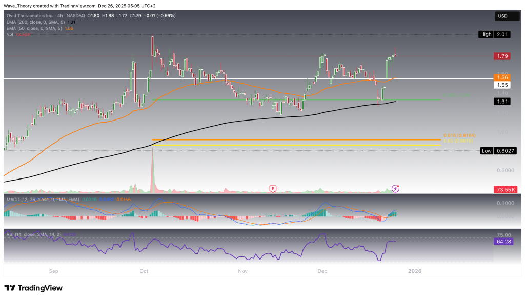Click the TradingView logo at bottom left
The height and width of the screenshot is (299, 525).
click(x=33, y=288)
